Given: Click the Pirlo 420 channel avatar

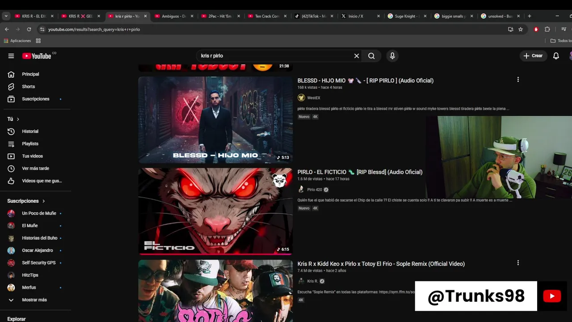Looking at the screenshot, I should point(301,190).
